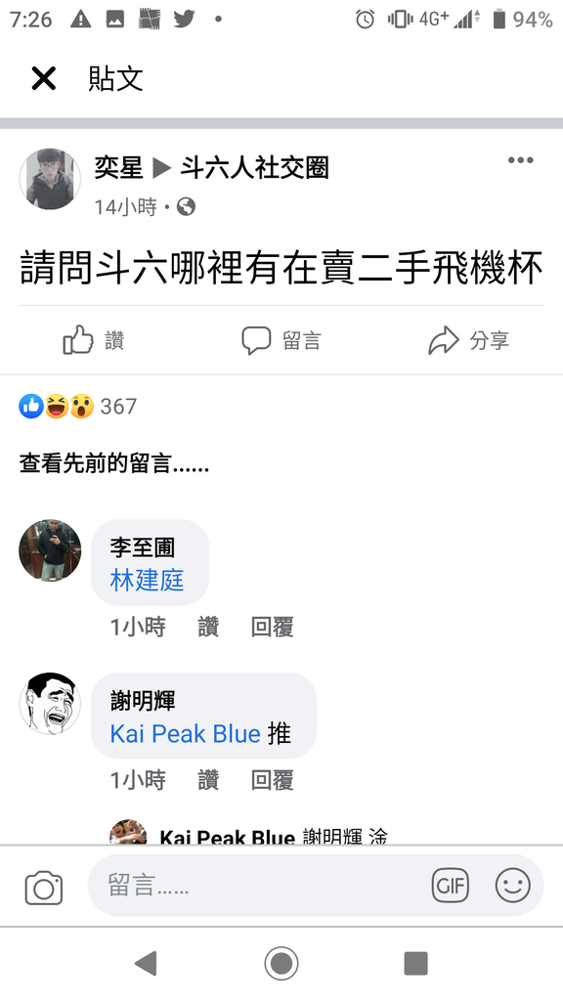Open 謝明輝's meme face avatar

(50, 703)
